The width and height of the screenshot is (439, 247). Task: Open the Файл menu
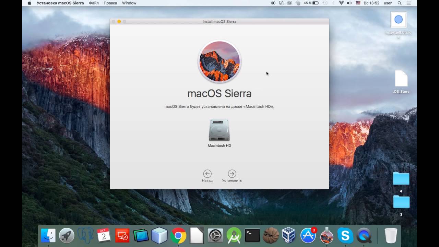tap(94, 3)
